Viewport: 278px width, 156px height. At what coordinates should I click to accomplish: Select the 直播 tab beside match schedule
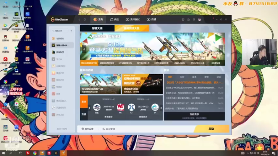(84, 114)
